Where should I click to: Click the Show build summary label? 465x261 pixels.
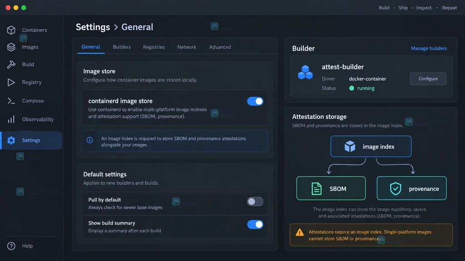pos(112,223)
